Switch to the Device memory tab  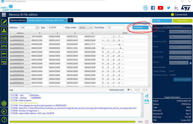tap(18, 20)
